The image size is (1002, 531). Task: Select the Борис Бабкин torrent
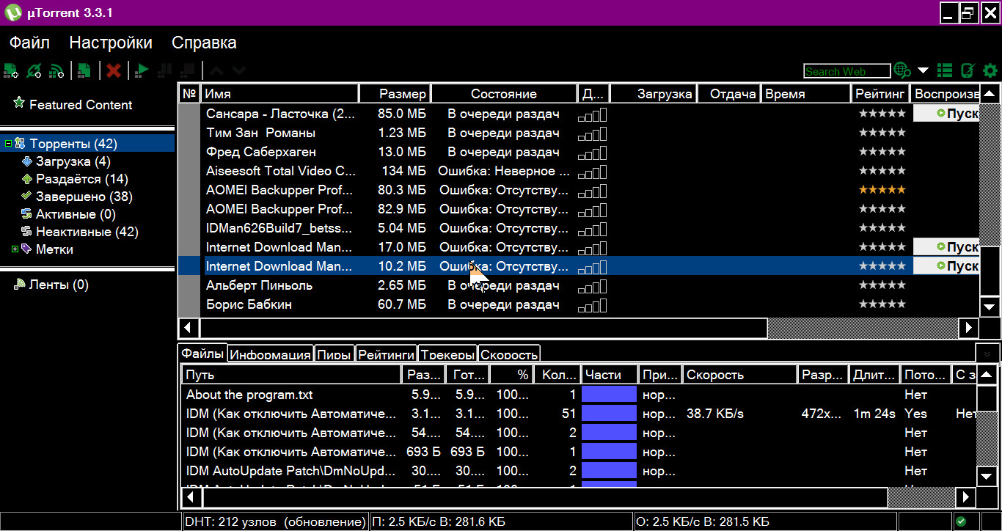click(249, 304)
